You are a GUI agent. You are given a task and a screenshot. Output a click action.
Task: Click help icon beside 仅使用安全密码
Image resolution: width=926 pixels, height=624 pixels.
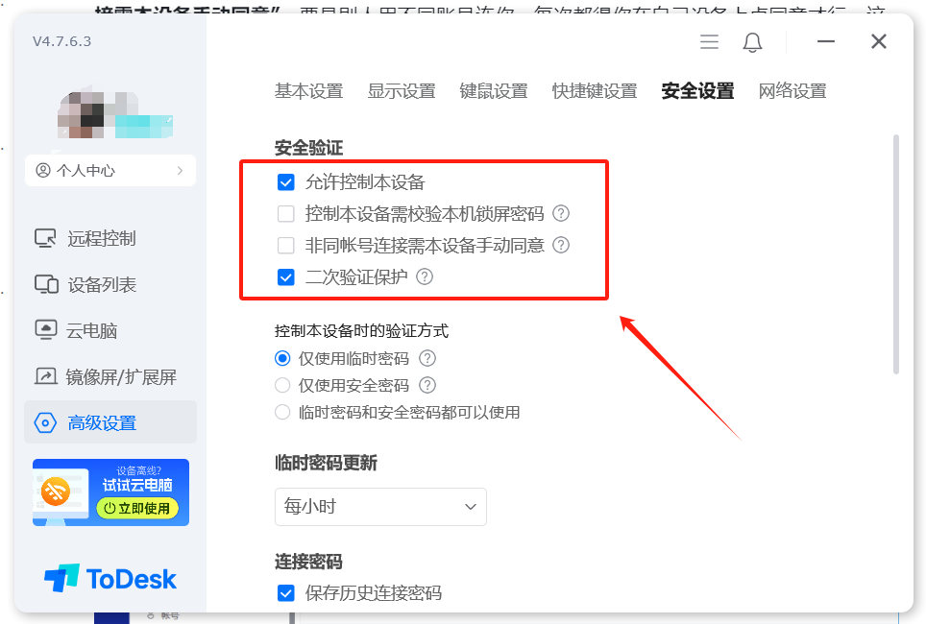426,385
